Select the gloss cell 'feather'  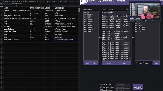(49, 32)
